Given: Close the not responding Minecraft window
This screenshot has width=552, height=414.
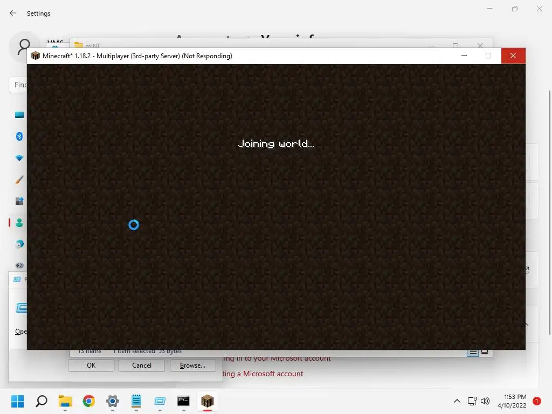Looking at the screenshot, I should pos(513,56).
